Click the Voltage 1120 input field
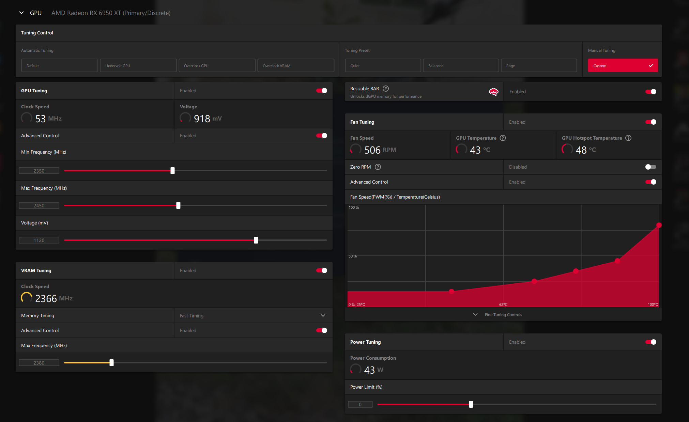 pyautogui.click(x=39, y=240)
